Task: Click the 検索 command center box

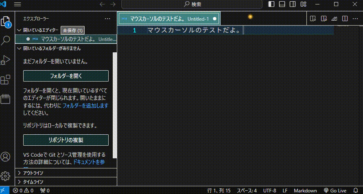Action: pyautogui.click(x=192, y=4)
